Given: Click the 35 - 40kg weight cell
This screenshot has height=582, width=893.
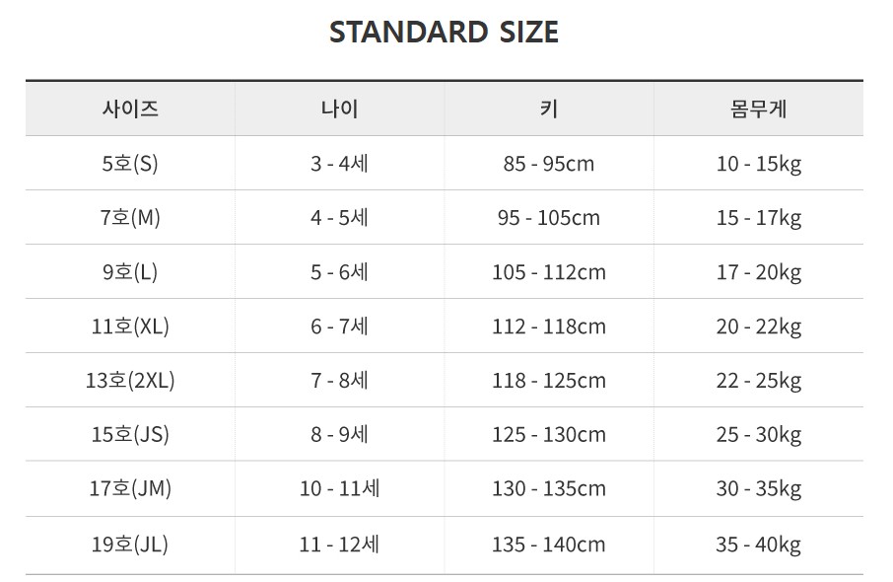Looking at the screenshot, I should point(758,545).
